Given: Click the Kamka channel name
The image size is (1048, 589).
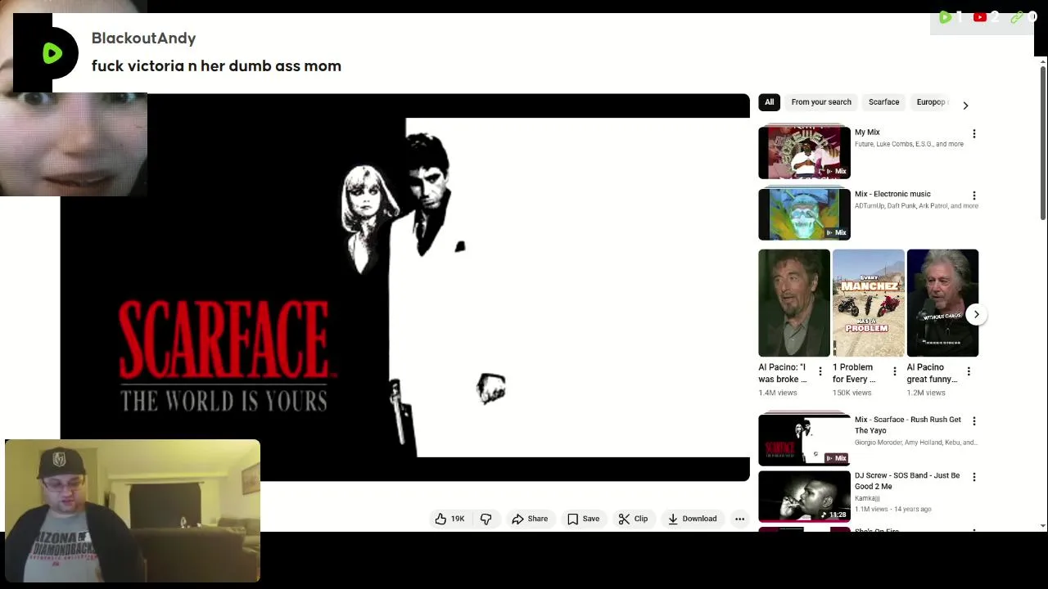Looking at the screenshot, I should pyautogui.click(x=867, y=498).
